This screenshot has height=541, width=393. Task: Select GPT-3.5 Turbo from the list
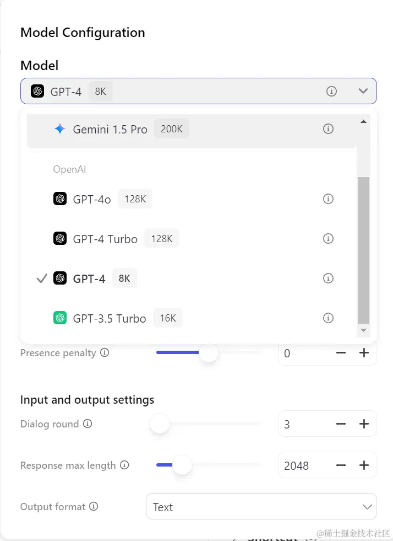pos(108,318)
